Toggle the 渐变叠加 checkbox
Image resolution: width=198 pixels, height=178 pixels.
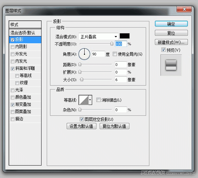click(12, 105)
